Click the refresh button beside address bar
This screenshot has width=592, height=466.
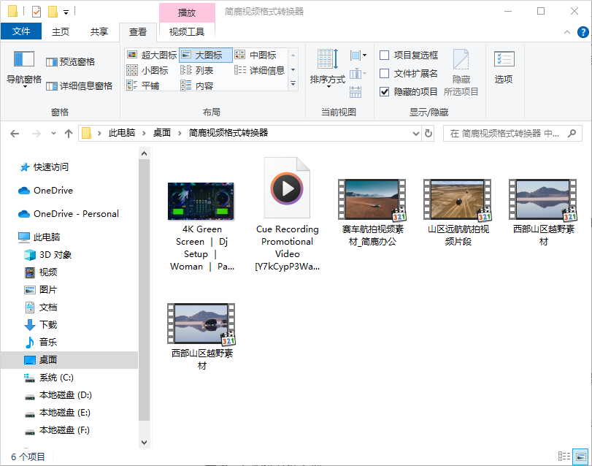click(x=428, y=134)
